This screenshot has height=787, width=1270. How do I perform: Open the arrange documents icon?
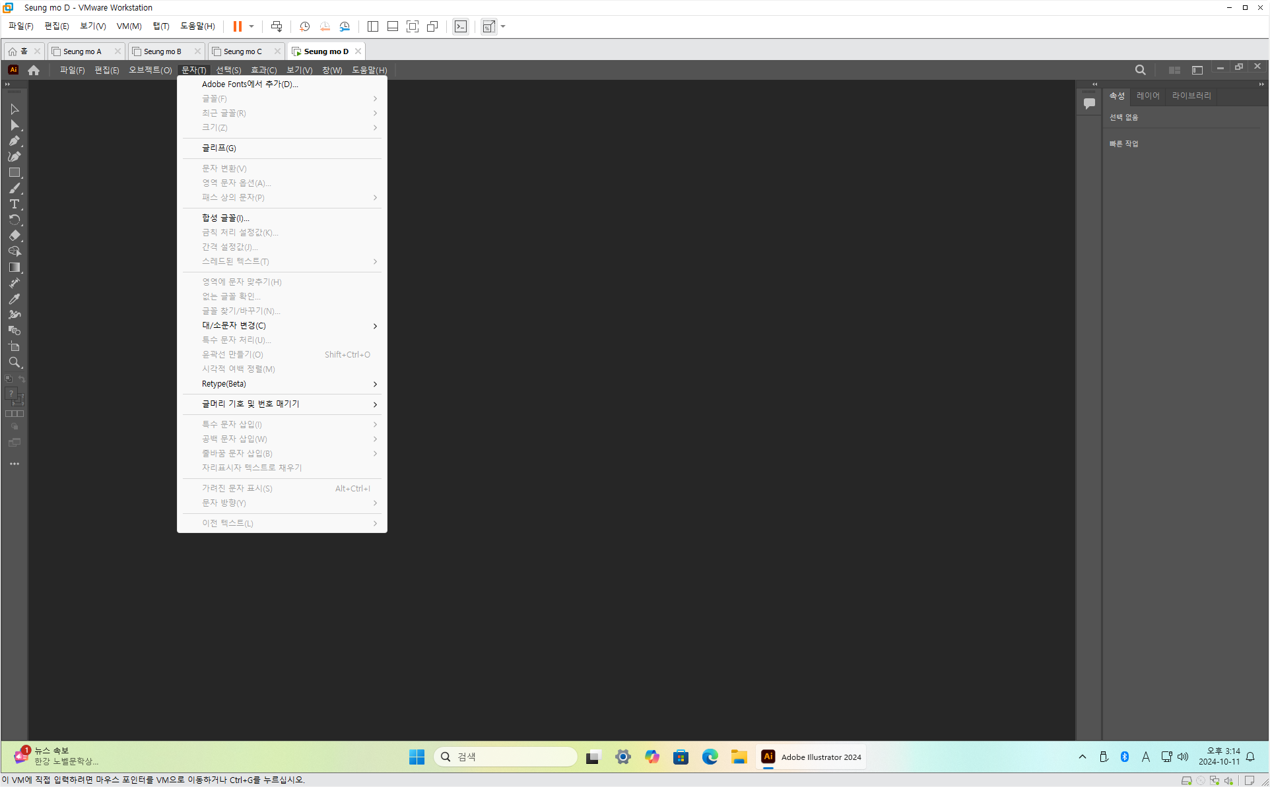tap(1174, 70)
